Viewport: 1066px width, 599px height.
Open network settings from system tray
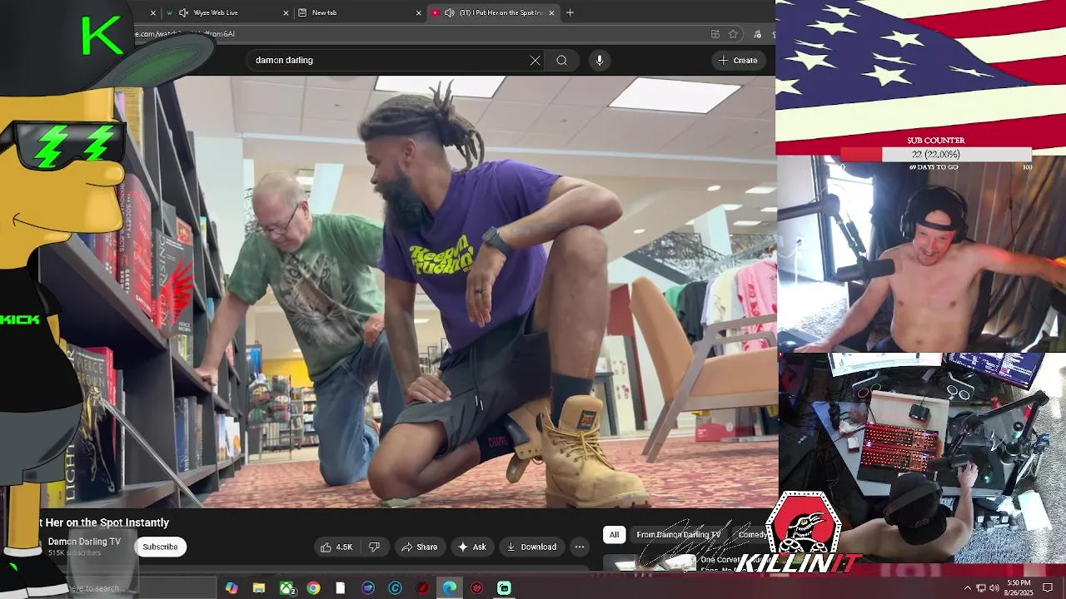tap(980, 588)
